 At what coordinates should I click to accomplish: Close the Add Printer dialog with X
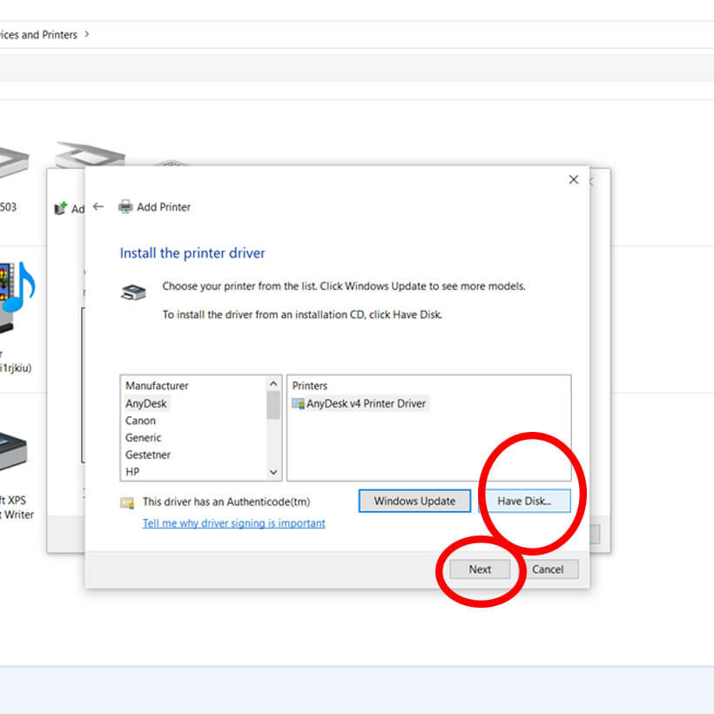(573, 179)
